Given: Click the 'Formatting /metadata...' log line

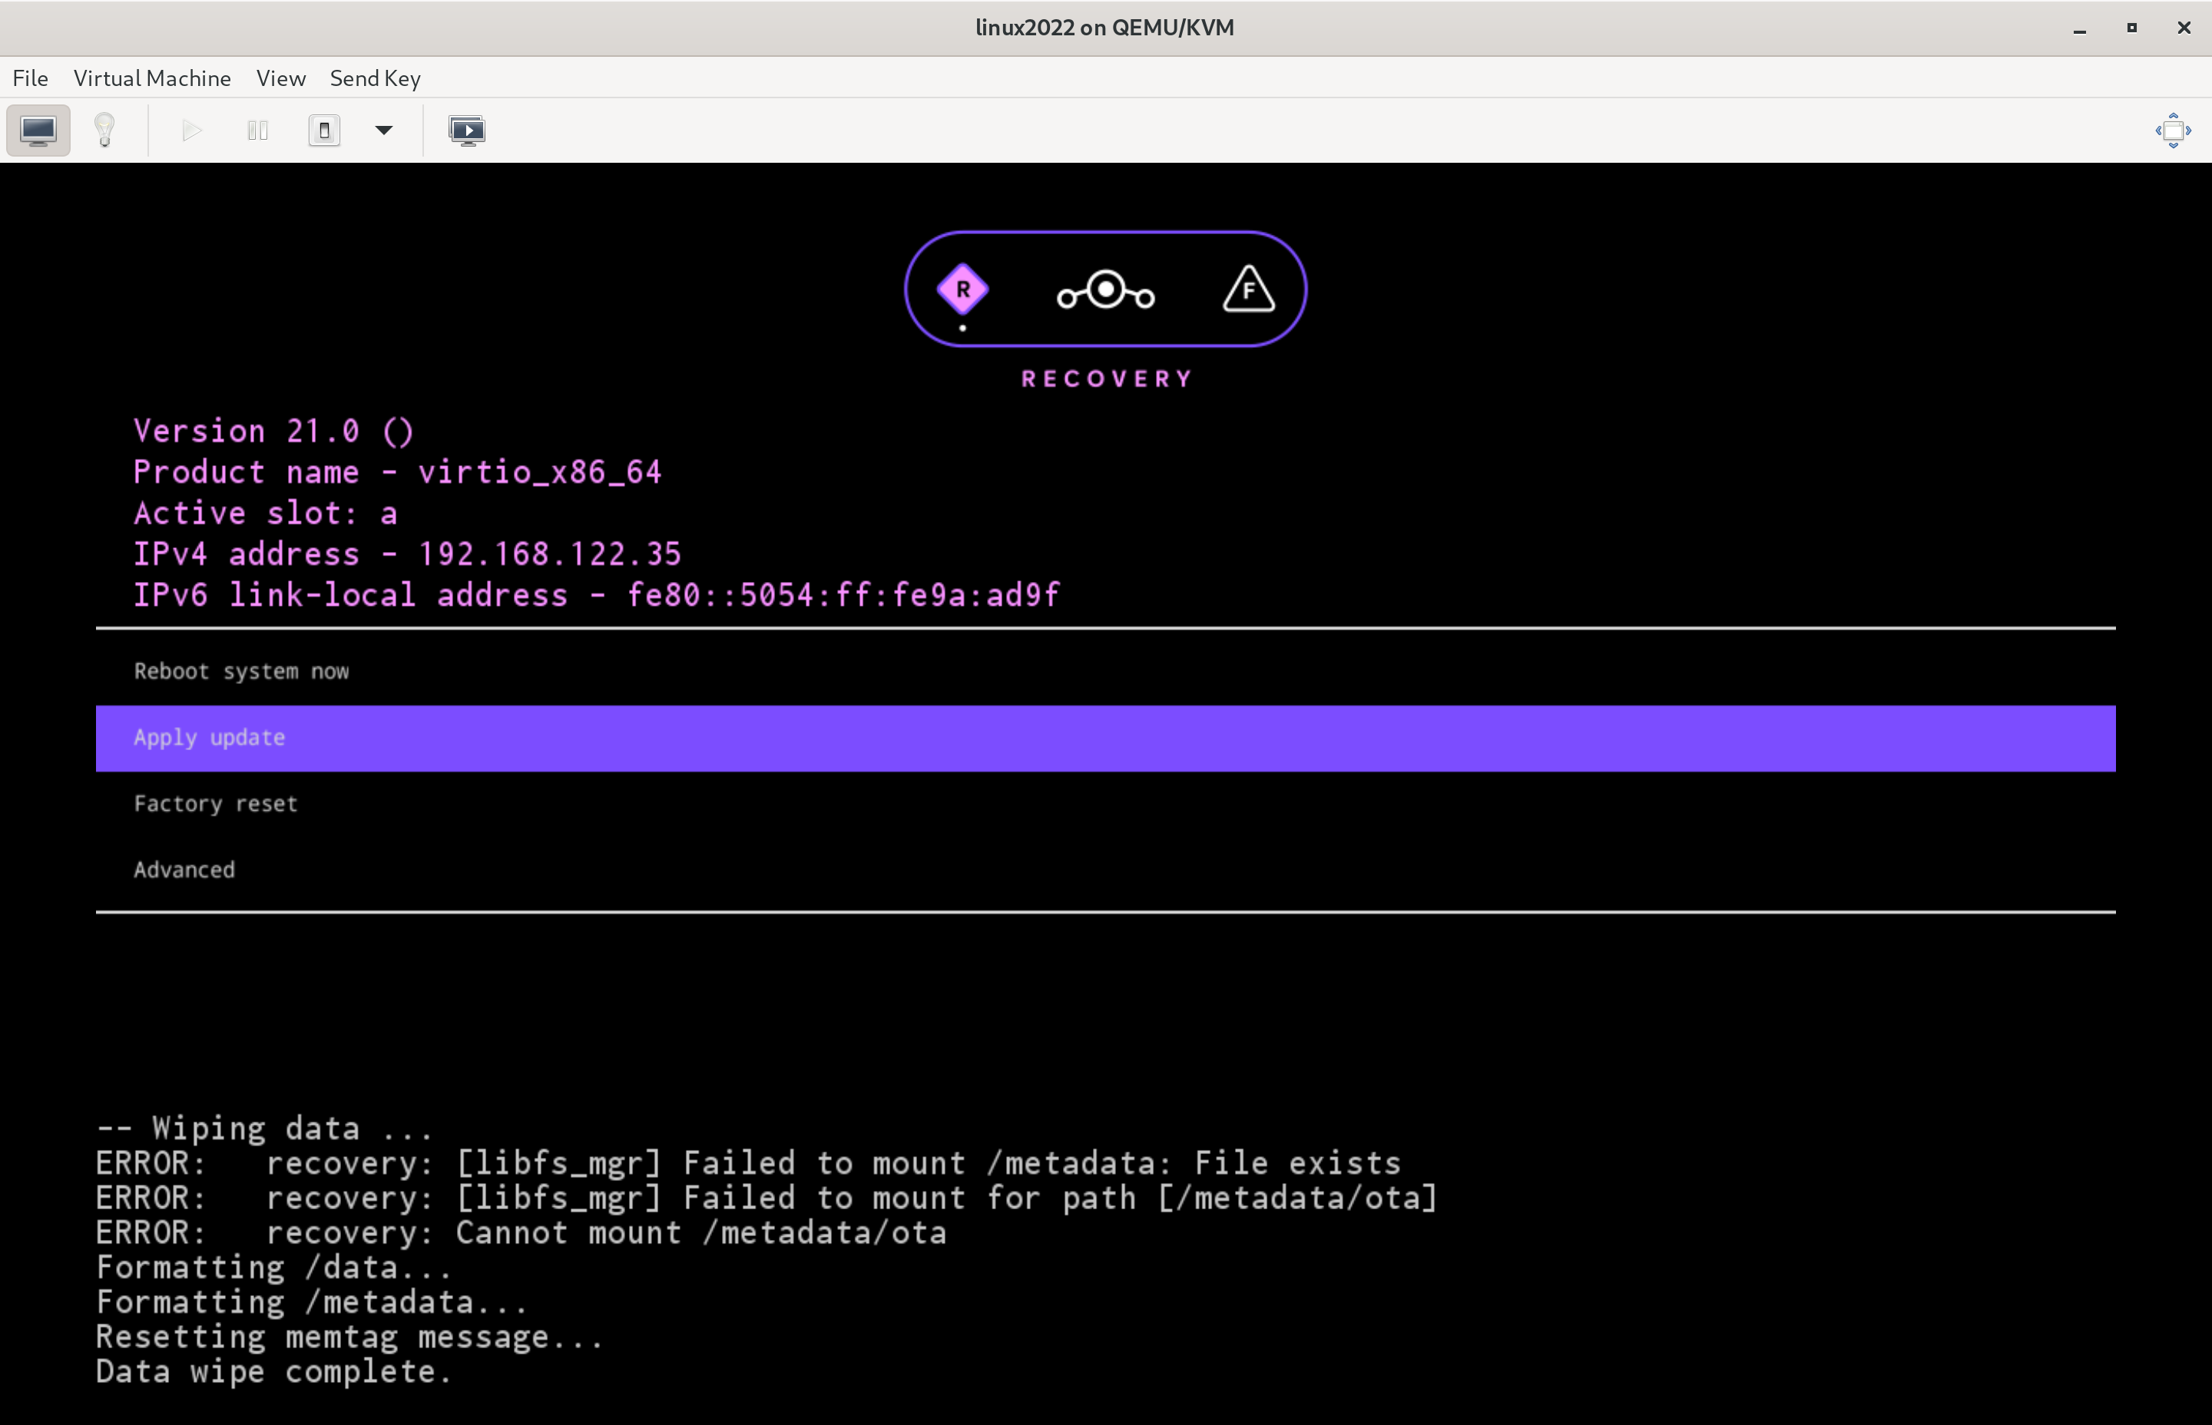Looking at the screenshot, I should [312, 1303].
